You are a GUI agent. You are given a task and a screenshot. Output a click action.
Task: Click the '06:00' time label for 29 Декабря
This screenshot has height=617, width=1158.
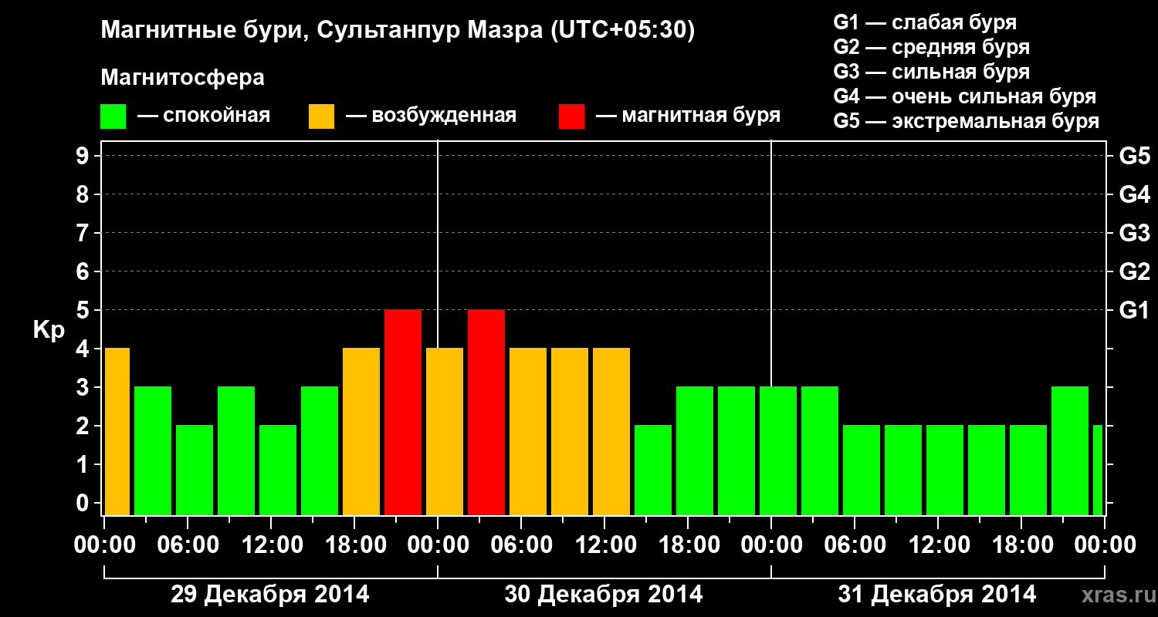point(188,545)
